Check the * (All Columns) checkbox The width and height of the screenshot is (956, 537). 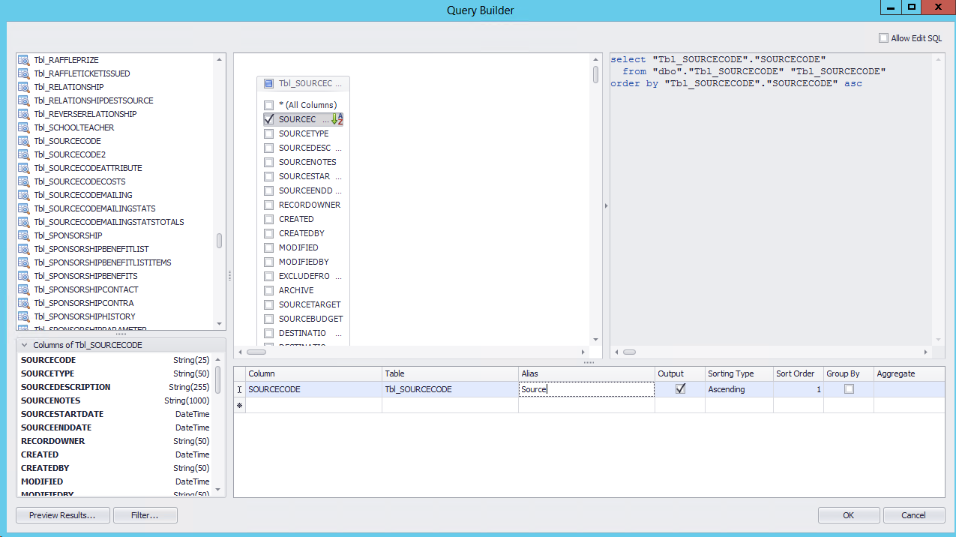point(268,105)
